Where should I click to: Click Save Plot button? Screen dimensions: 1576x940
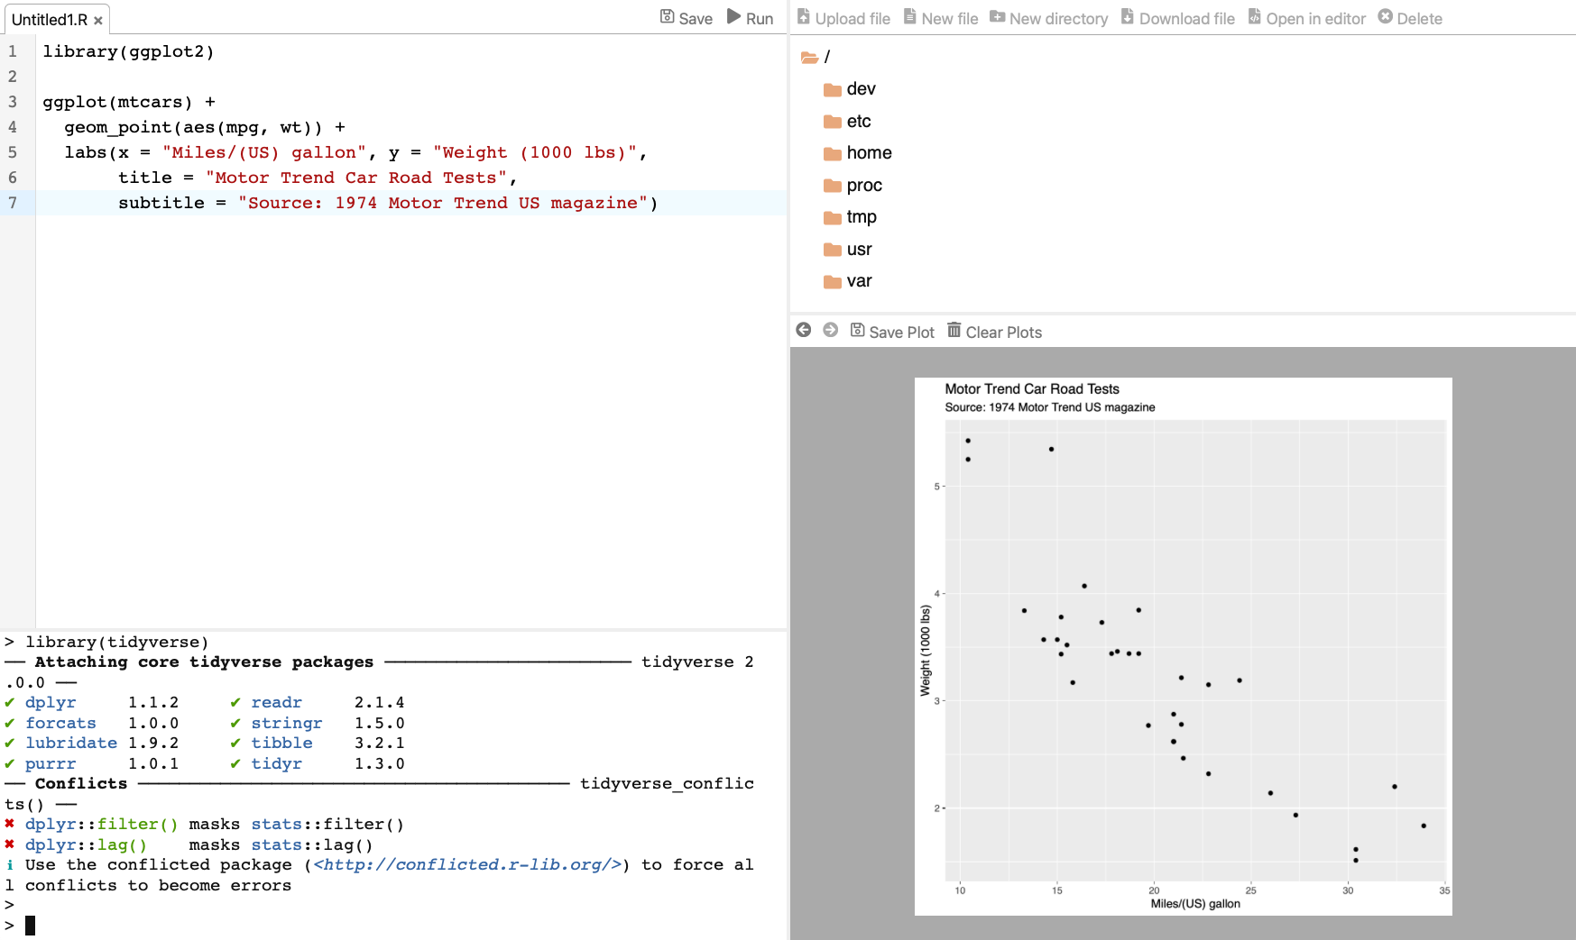tap(892, 332)
